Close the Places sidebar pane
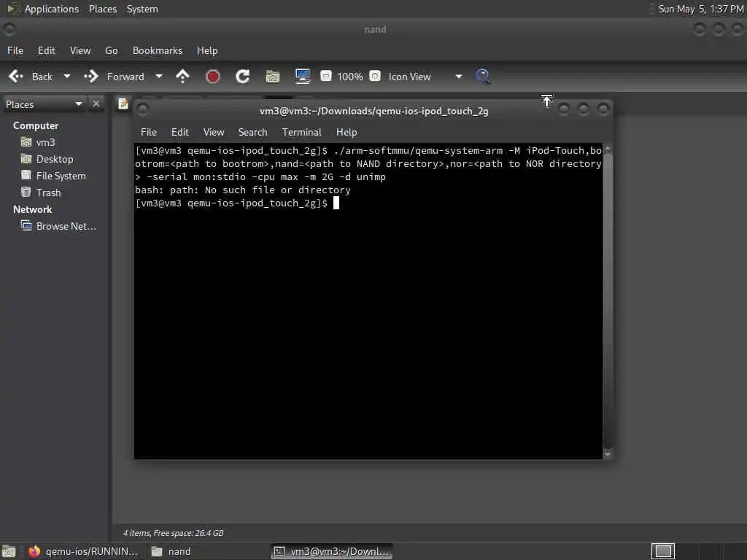This screenshot has width=747, height=560. tap(96, 104)
